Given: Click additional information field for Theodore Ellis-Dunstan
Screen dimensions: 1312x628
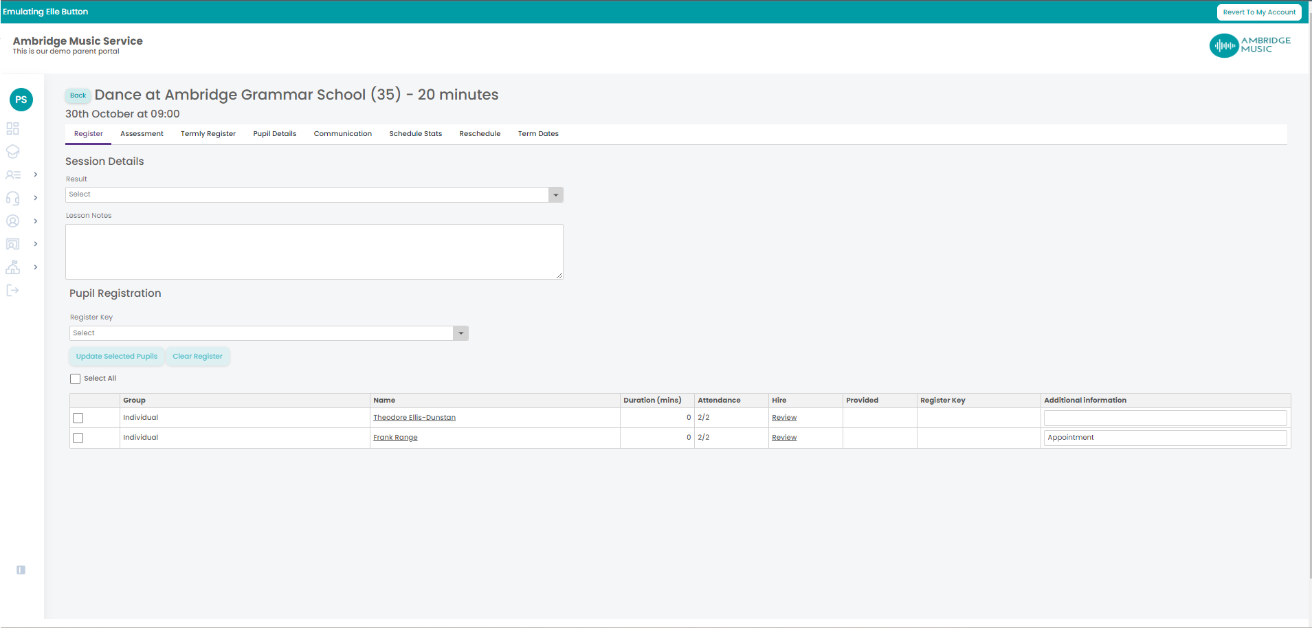Looking at the screenshot, I should point(1165,418).
